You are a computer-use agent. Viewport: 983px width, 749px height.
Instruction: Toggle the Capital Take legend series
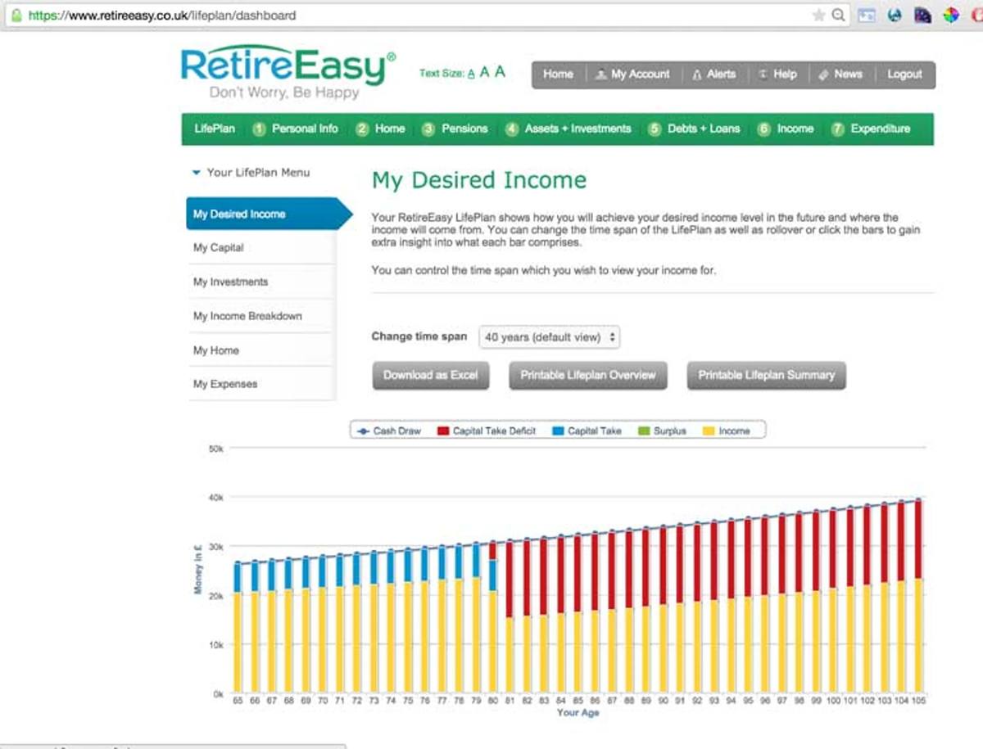[x=587, y=431]
